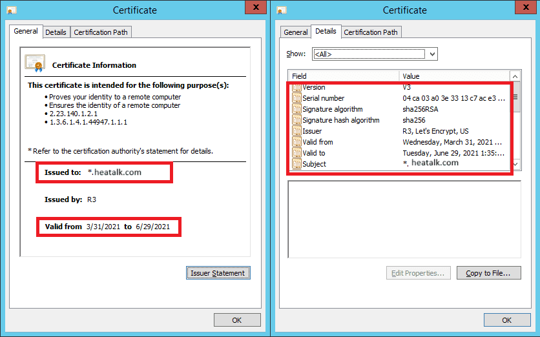Select the Wednesday, March 31, 2021 value

452,142
